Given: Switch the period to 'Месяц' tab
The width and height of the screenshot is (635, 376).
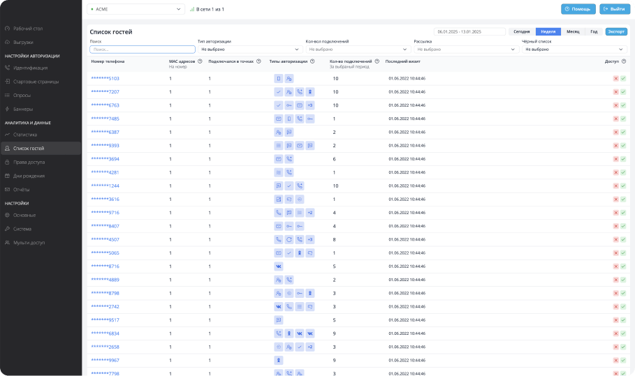Looking at the screenshot, I should click(x=573, y=31).
